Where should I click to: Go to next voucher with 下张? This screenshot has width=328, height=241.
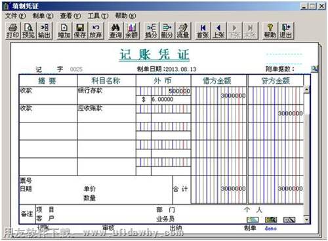click(234, 31)
